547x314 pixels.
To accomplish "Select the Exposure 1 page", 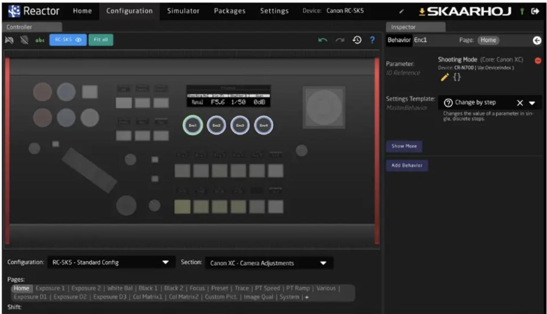I will [50, 288].
